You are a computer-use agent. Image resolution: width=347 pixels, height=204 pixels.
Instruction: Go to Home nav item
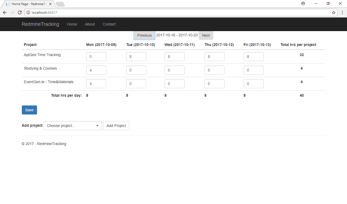[x=72, y=24]
